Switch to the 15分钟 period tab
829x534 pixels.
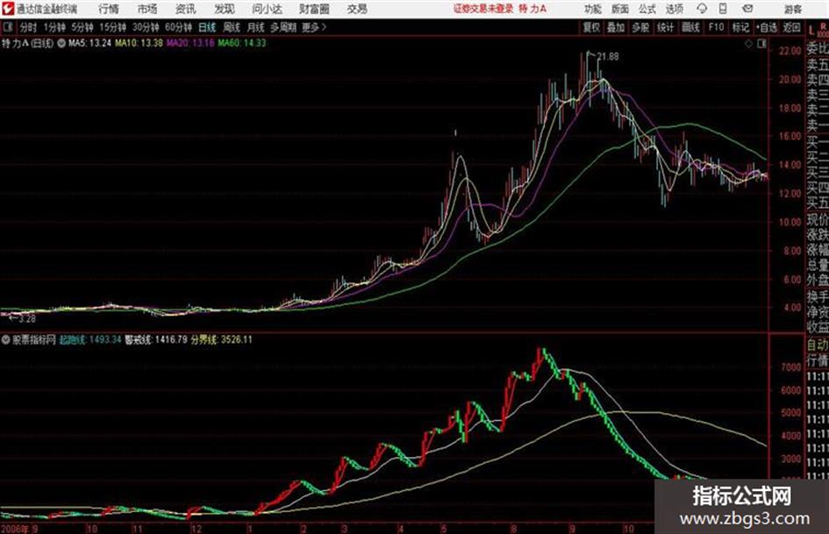coord(112,27)
